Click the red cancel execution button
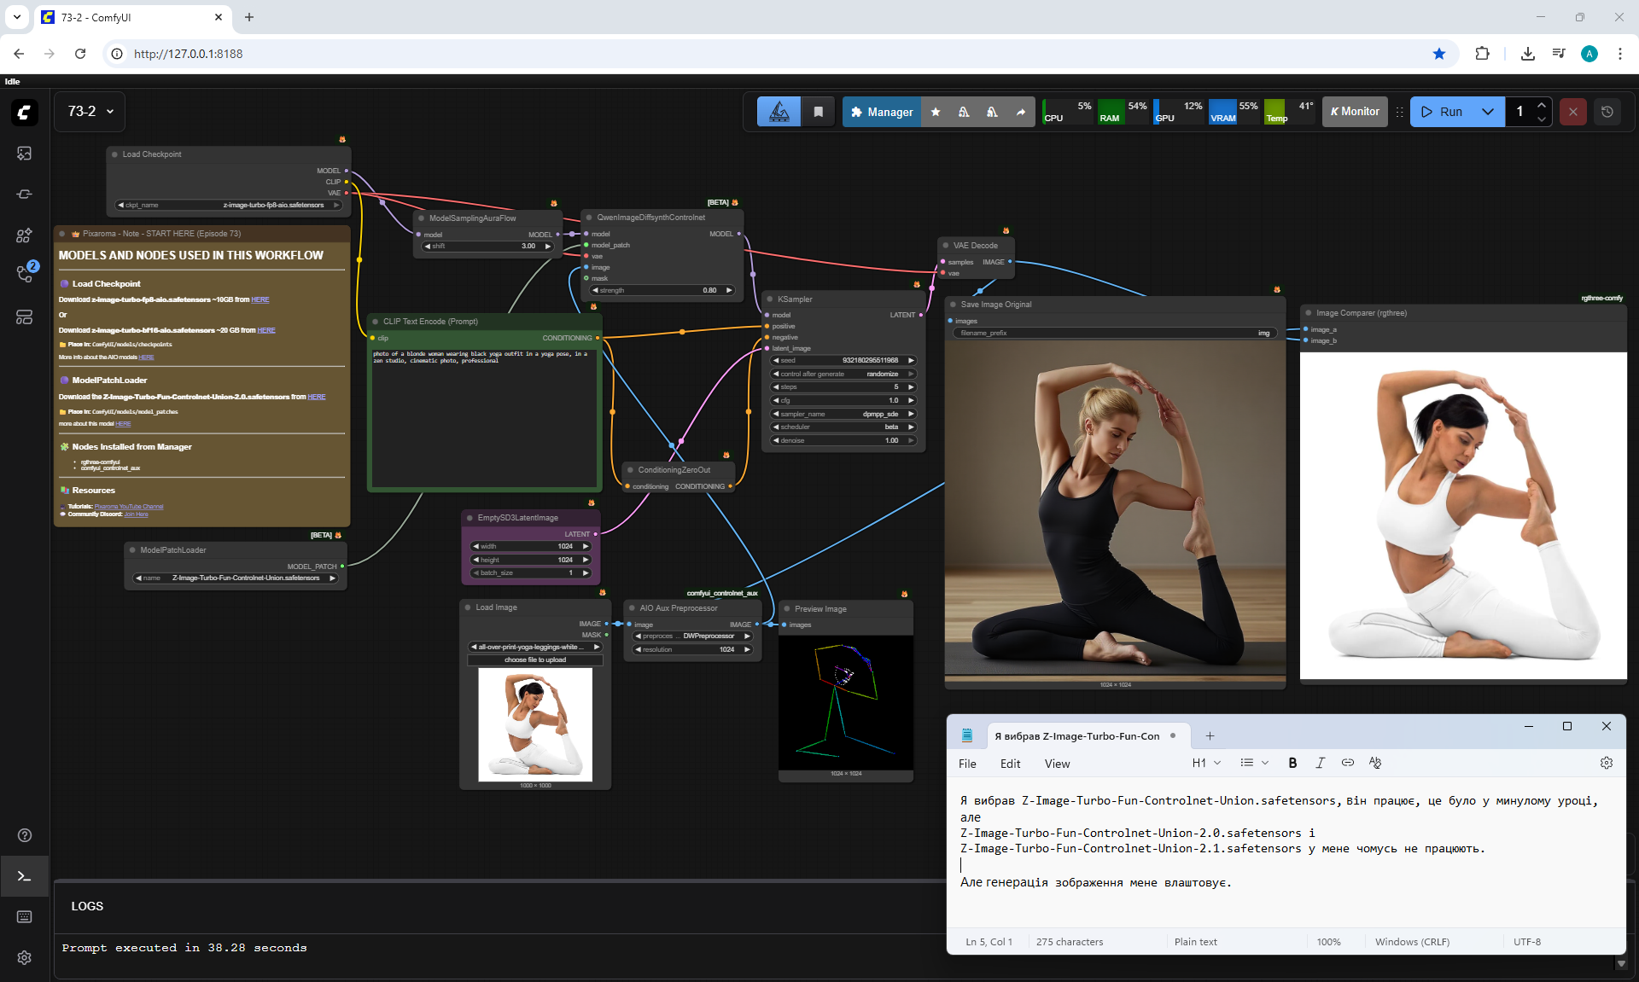The width and height of the screenshot is (1639, 982). [x=1572, y=112]
